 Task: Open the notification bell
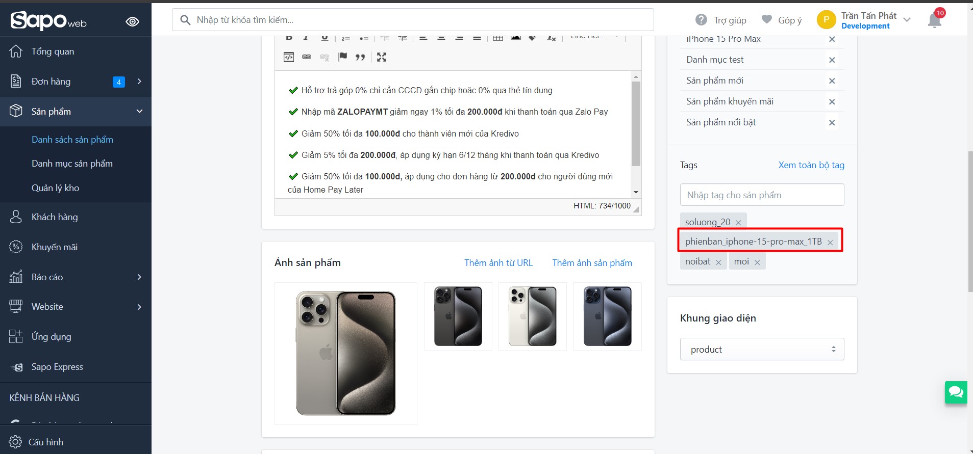coord(935,20)
